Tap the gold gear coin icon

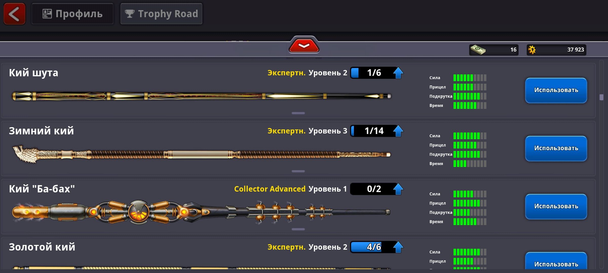532,50
